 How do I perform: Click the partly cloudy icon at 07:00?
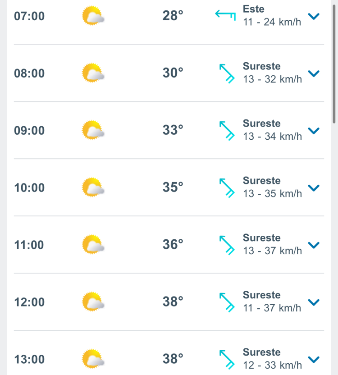(93, 16)
